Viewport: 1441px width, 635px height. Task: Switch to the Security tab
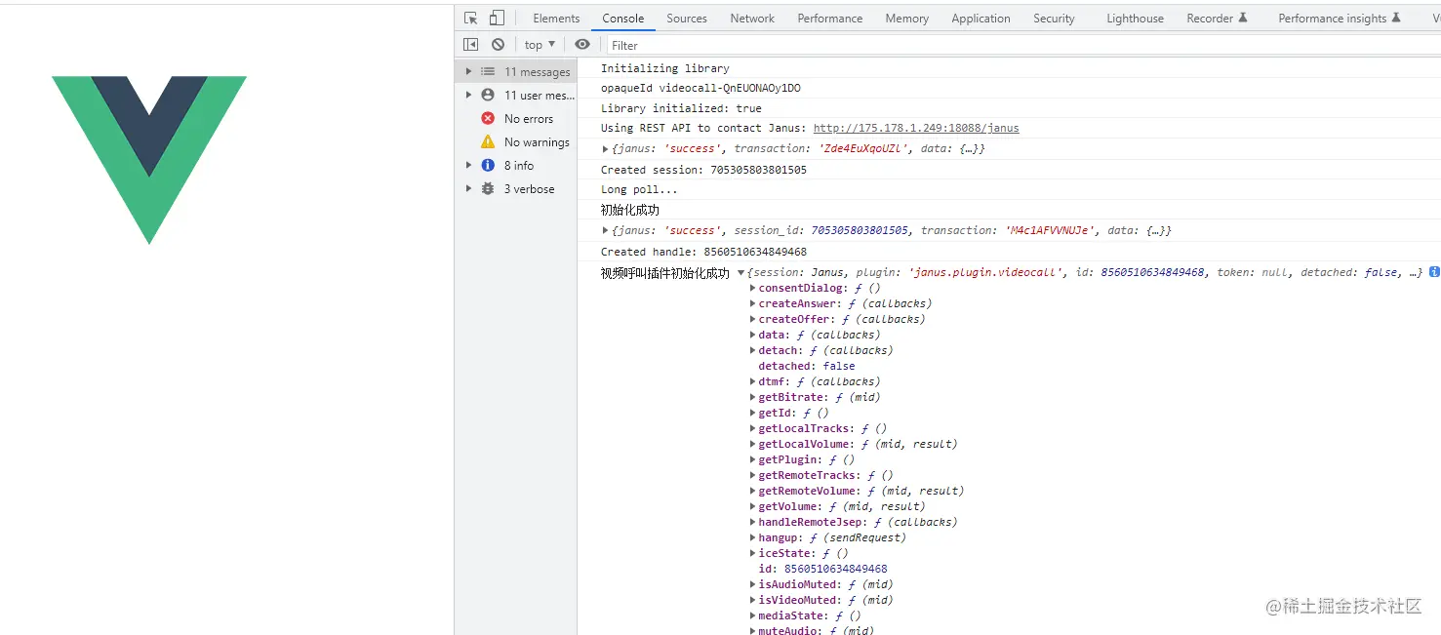(x=1054, y=19)
